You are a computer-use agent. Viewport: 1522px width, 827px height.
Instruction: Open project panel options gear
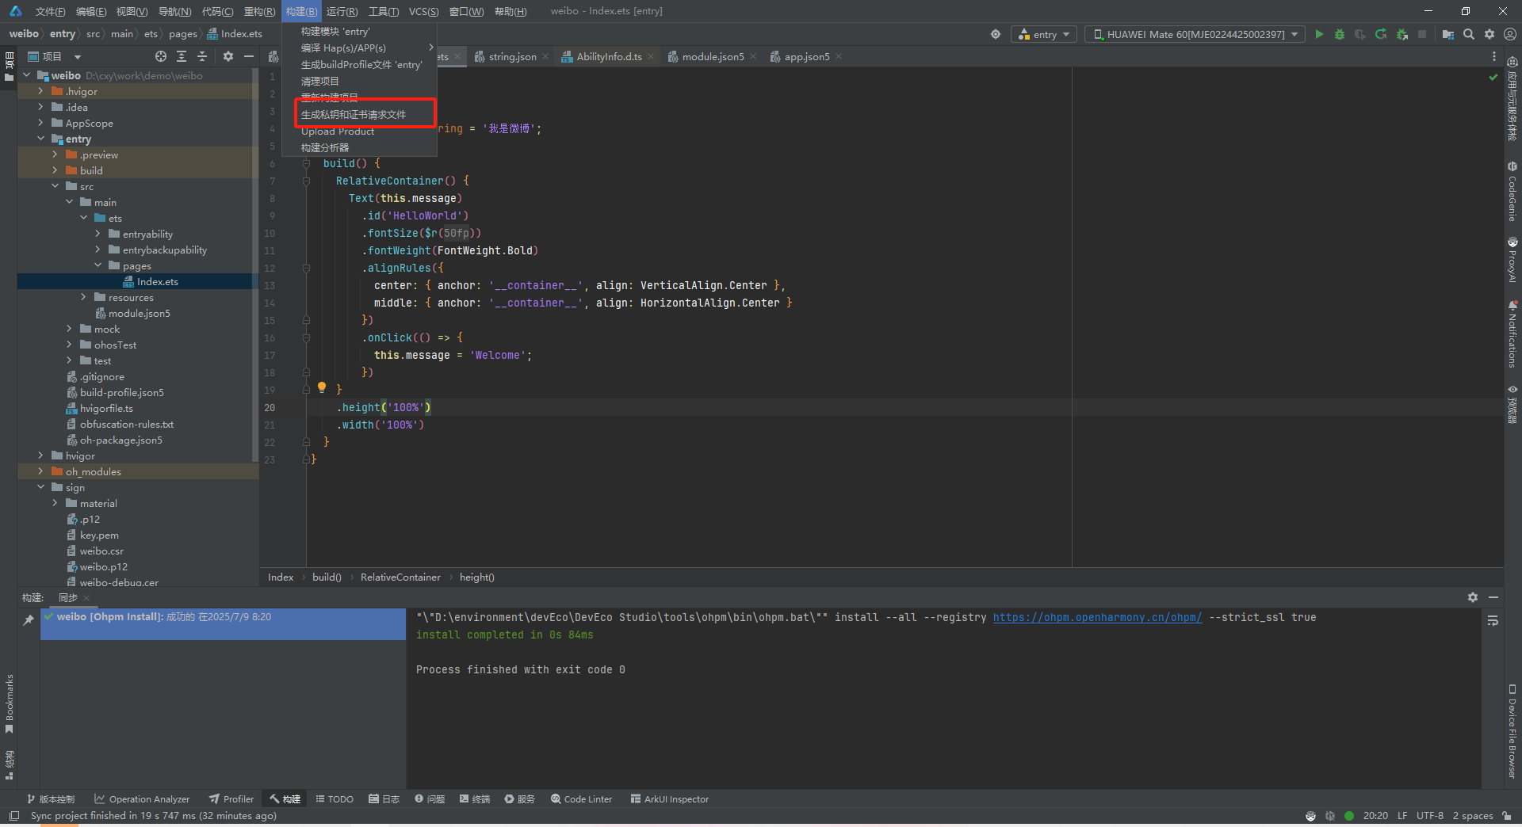pos(228,56)
